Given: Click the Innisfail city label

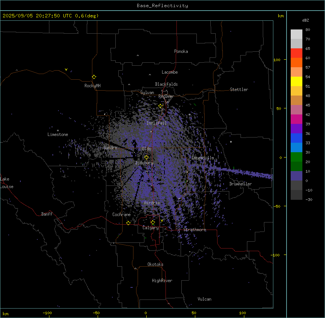Looking at the screenshot, I should click(156, 123).
